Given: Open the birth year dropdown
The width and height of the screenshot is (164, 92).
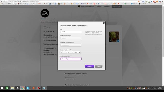Looking at the screenshot, I should click(77, 52).
